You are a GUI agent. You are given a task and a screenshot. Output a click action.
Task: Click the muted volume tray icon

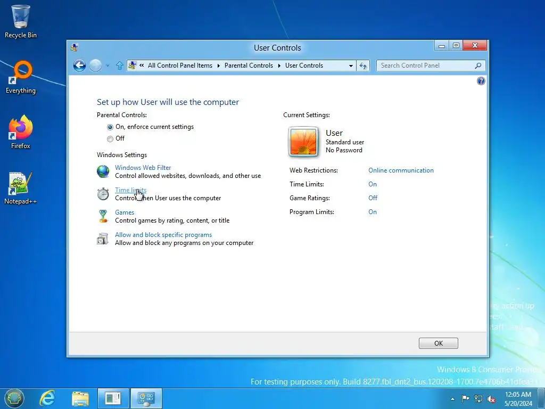pyautogui.click(x=491, y=399)
